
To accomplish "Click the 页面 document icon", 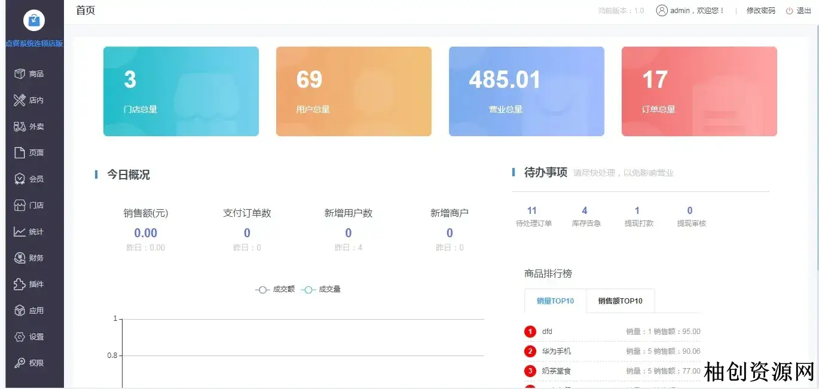I will 20,153.
